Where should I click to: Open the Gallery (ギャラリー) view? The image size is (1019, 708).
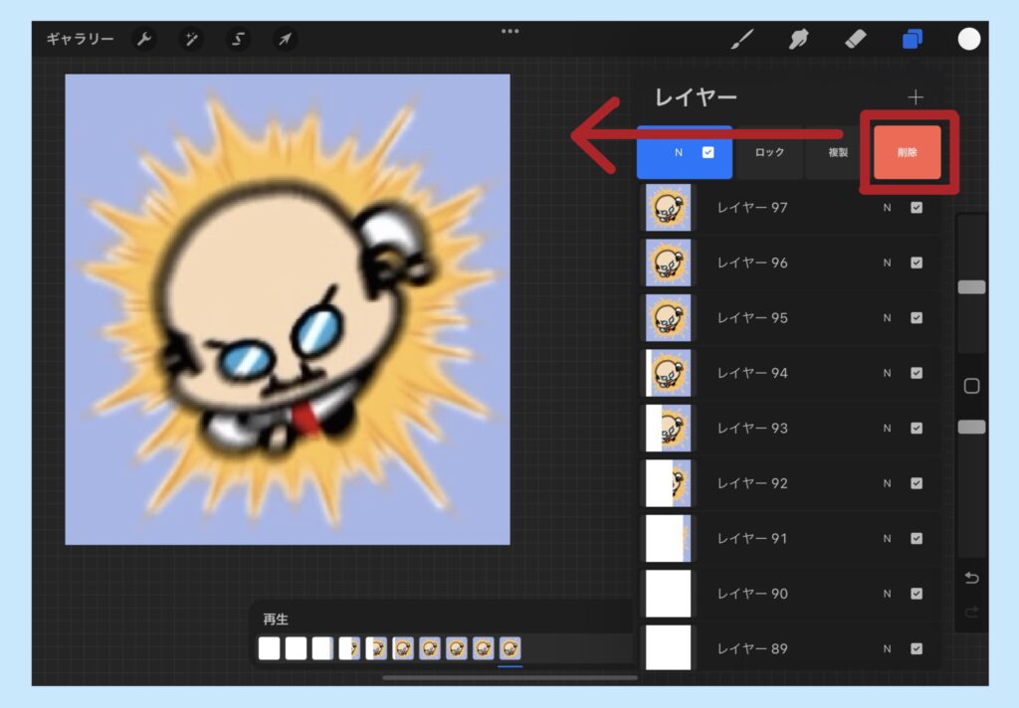pyautogui.click(x=80, y=39)
